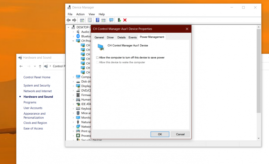This screenshot has height=164, width=269.
Task: Open recent locations dropdown in Hardware and Sound
Action: coord(35,66)
